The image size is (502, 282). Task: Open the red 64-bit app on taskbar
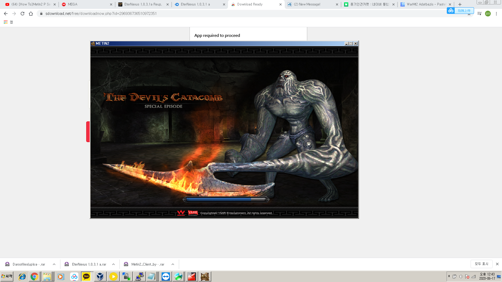click(x=192, y=277)
